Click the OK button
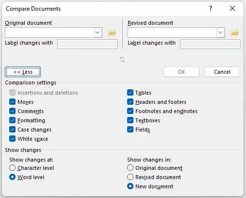 (181, 72)
